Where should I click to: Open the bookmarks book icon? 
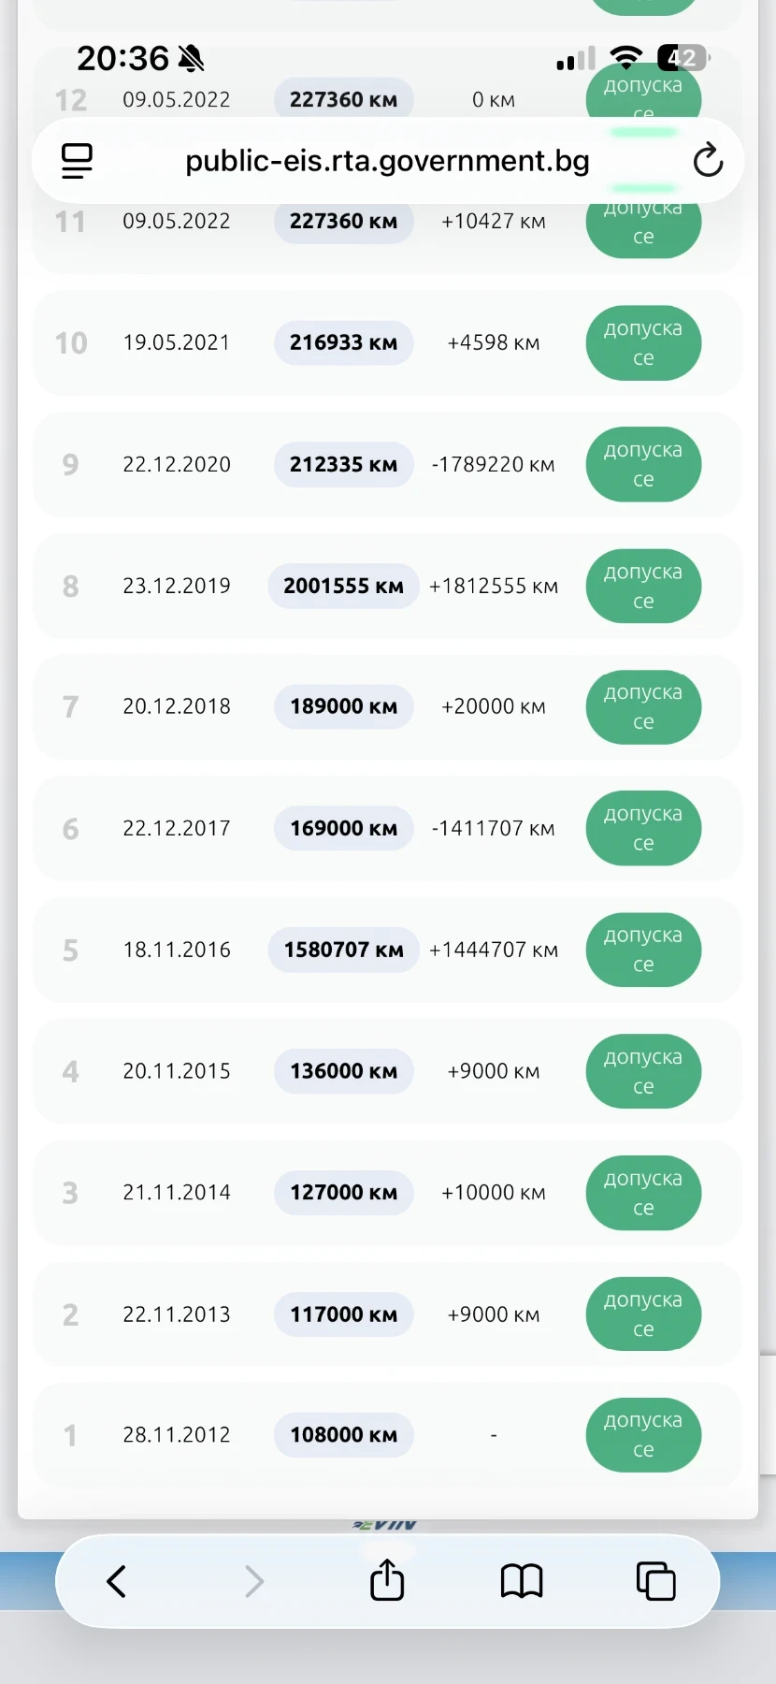coord(522,1582)
